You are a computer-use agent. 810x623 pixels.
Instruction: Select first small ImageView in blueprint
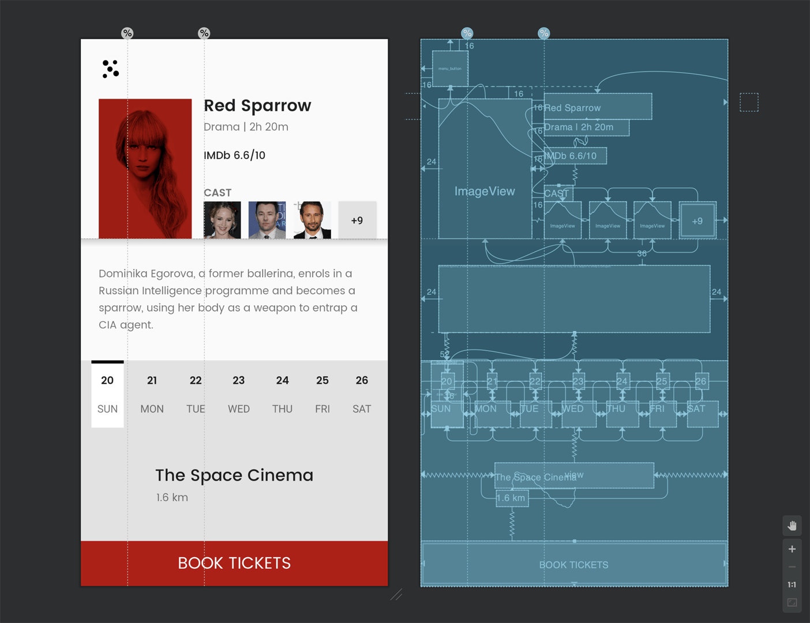562,220
